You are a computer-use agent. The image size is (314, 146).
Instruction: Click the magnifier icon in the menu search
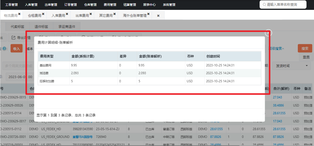pyautogui.click(x=264, y=4)
